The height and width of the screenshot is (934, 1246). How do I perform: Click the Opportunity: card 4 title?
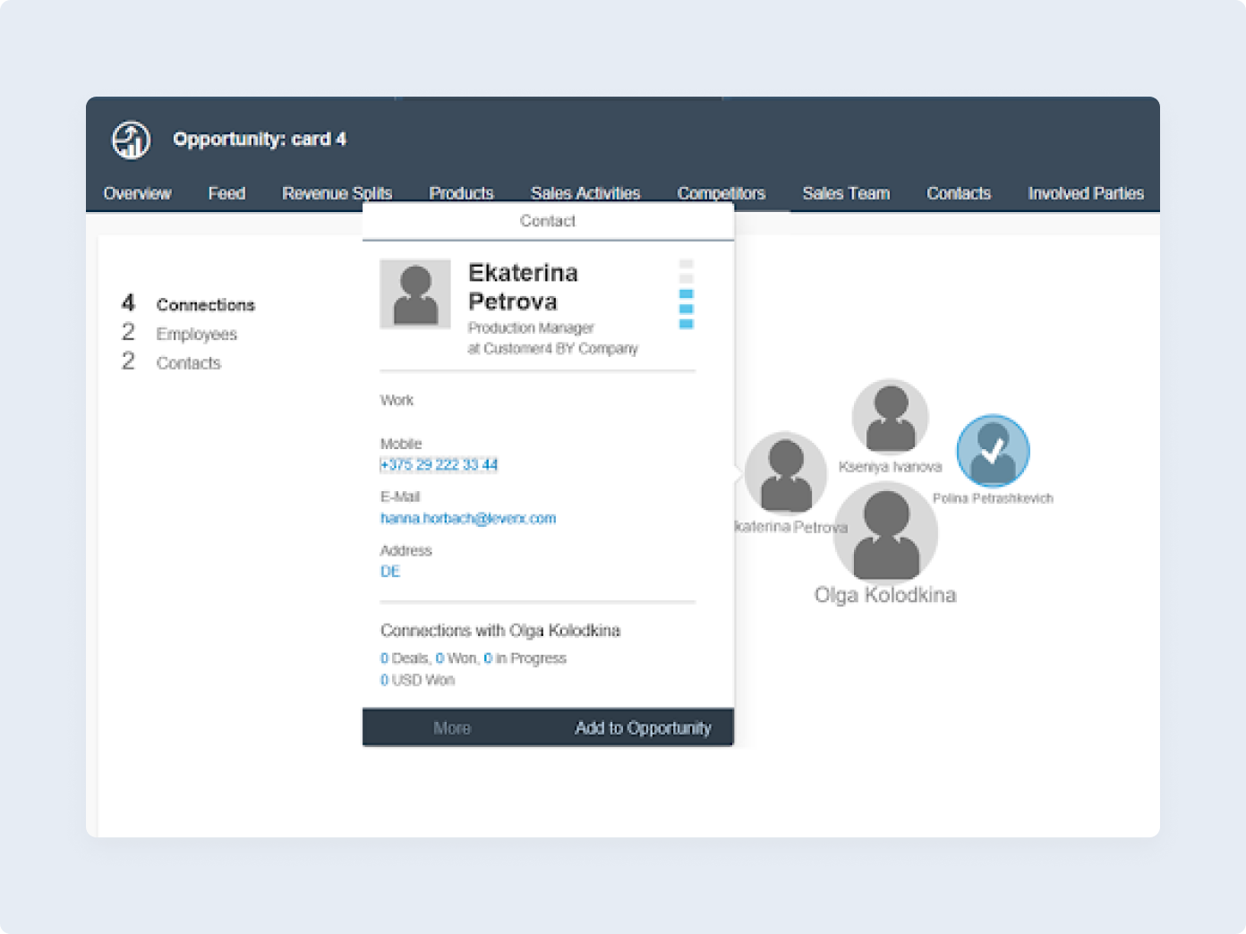[260, 140]
